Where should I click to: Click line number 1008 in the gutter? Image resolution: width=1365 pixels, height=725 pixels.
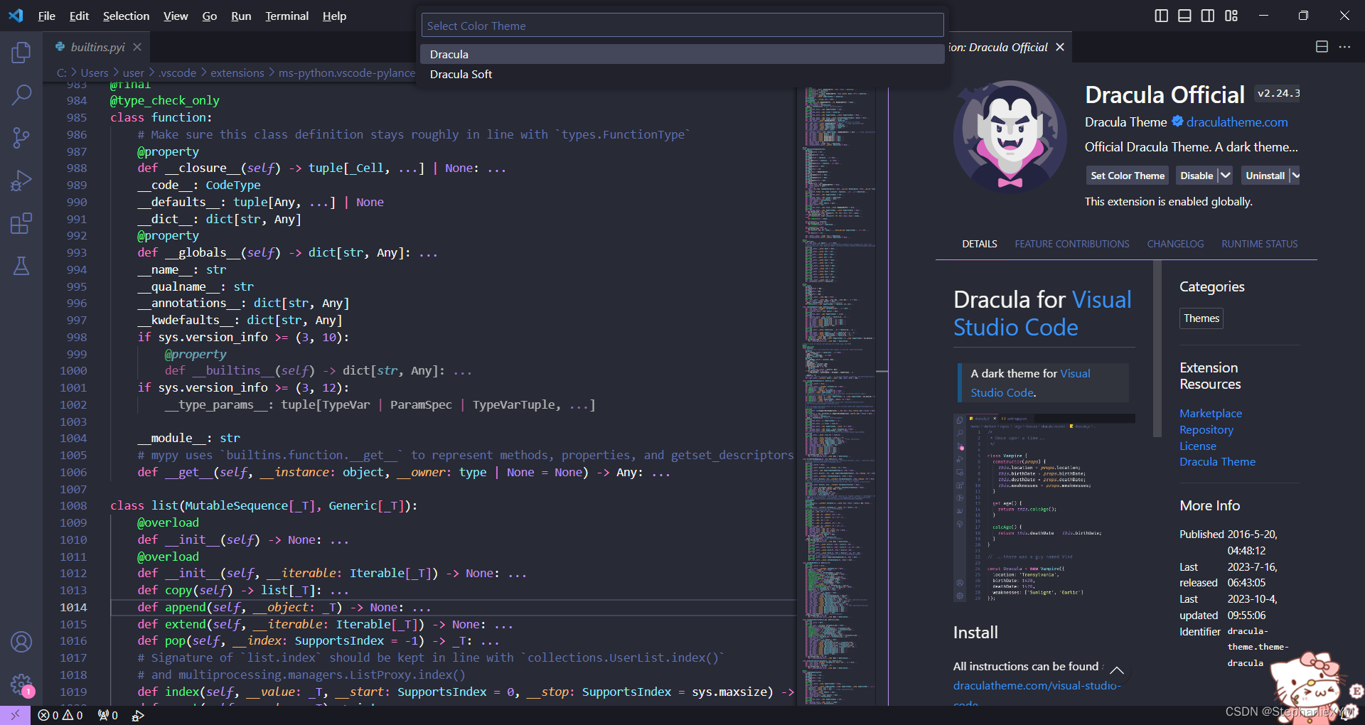coord(73,505)
